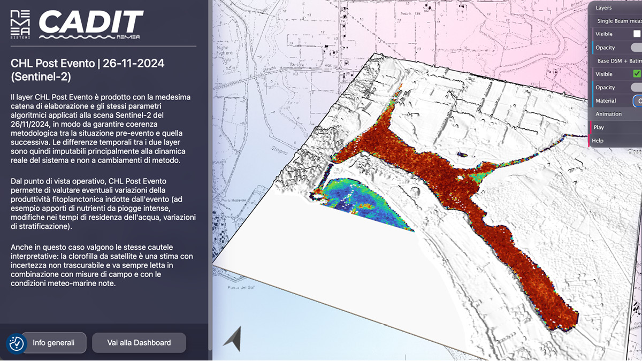
Task: Click the Base DSM Opacity slider
Action: coord(636,87)
